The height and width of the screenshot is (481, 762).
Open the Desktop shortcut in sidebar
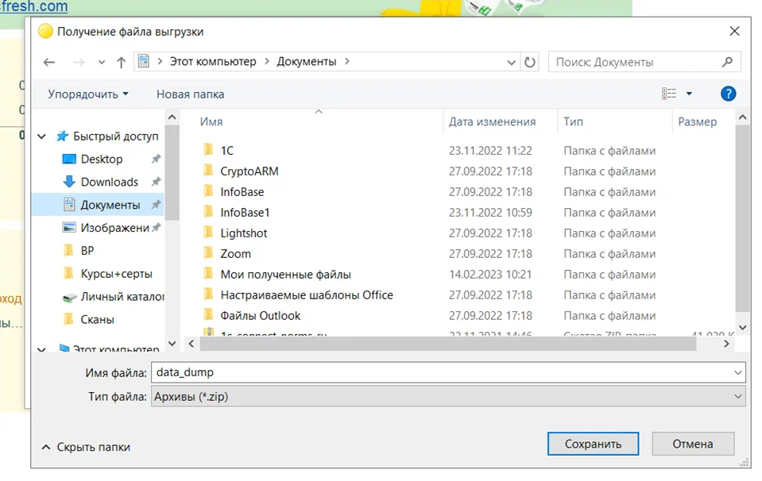coord(102,160)
